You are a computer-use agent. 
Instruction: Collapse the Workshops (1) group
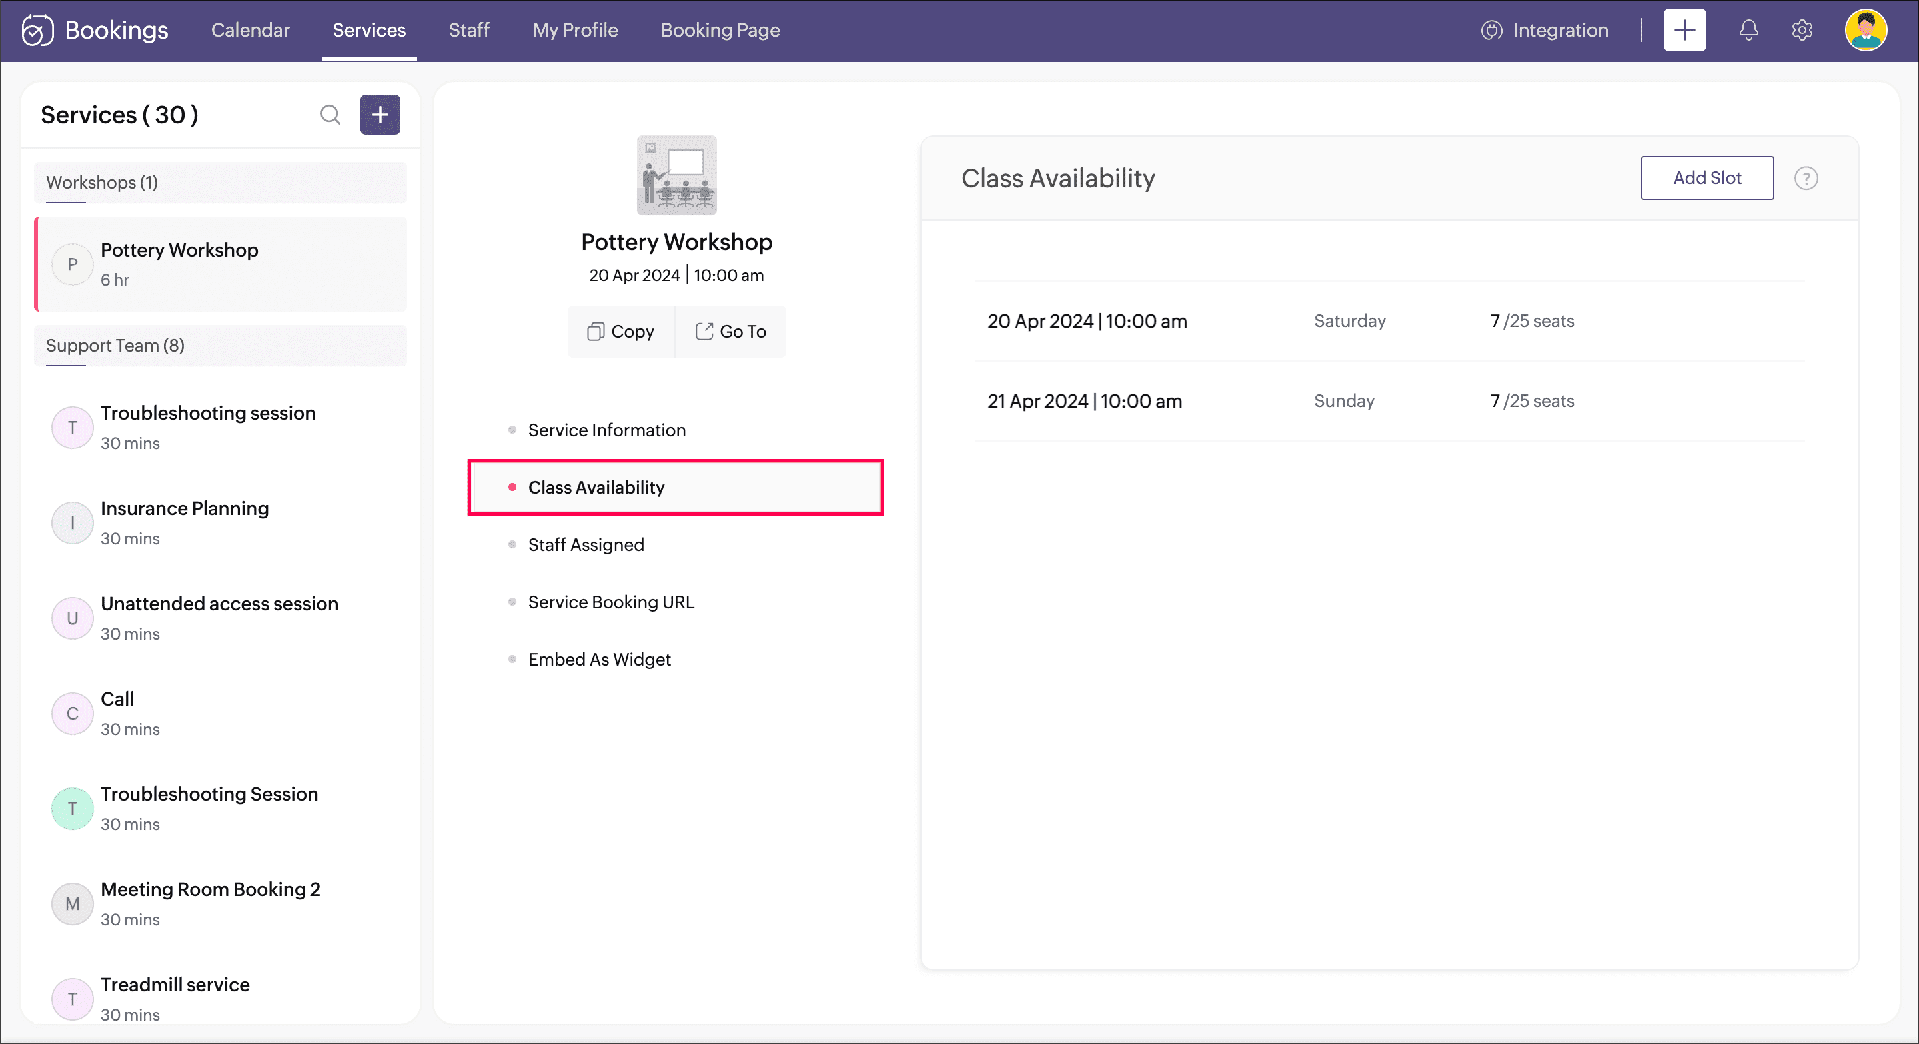click(x=221, y=183)
